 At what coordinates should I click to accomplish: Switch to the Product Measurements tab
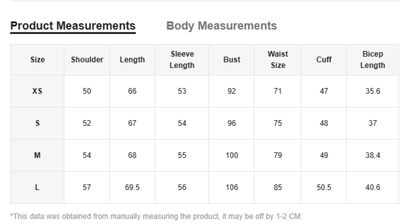click(73, 26)
